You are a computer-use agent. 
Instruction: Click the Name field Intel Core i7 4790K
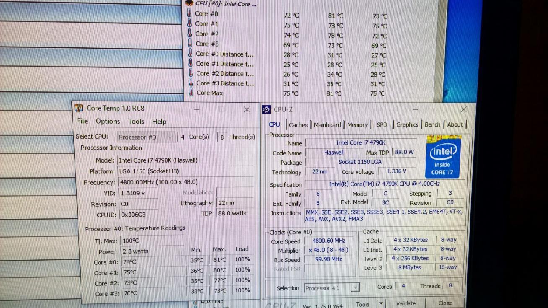coord(361,142)
